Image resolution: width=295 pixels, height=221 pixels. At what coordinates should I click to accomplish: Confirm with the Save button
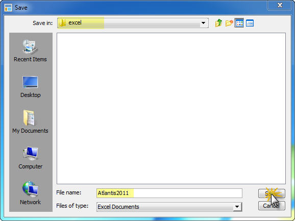point(272,193)
